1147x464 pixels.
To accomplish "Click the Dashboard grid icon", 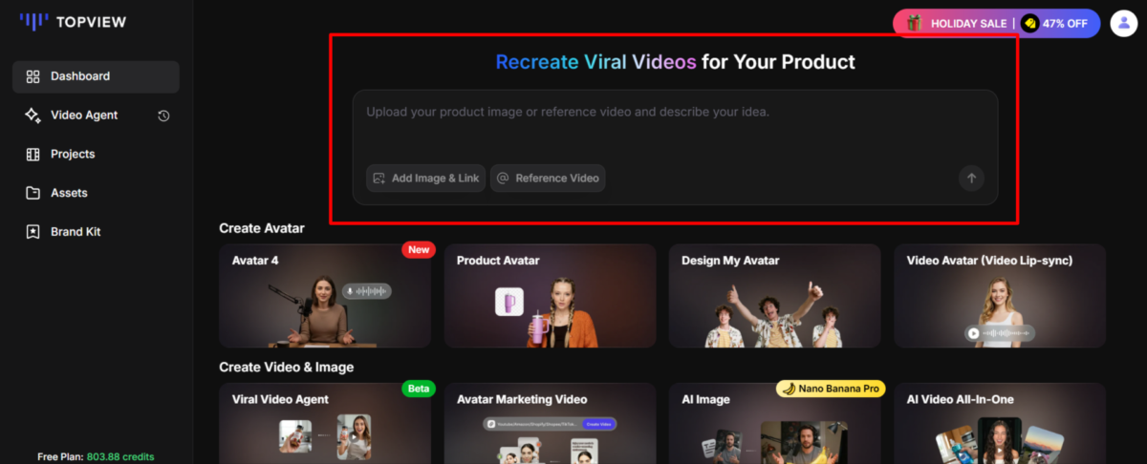I will [x=32, y=76].
